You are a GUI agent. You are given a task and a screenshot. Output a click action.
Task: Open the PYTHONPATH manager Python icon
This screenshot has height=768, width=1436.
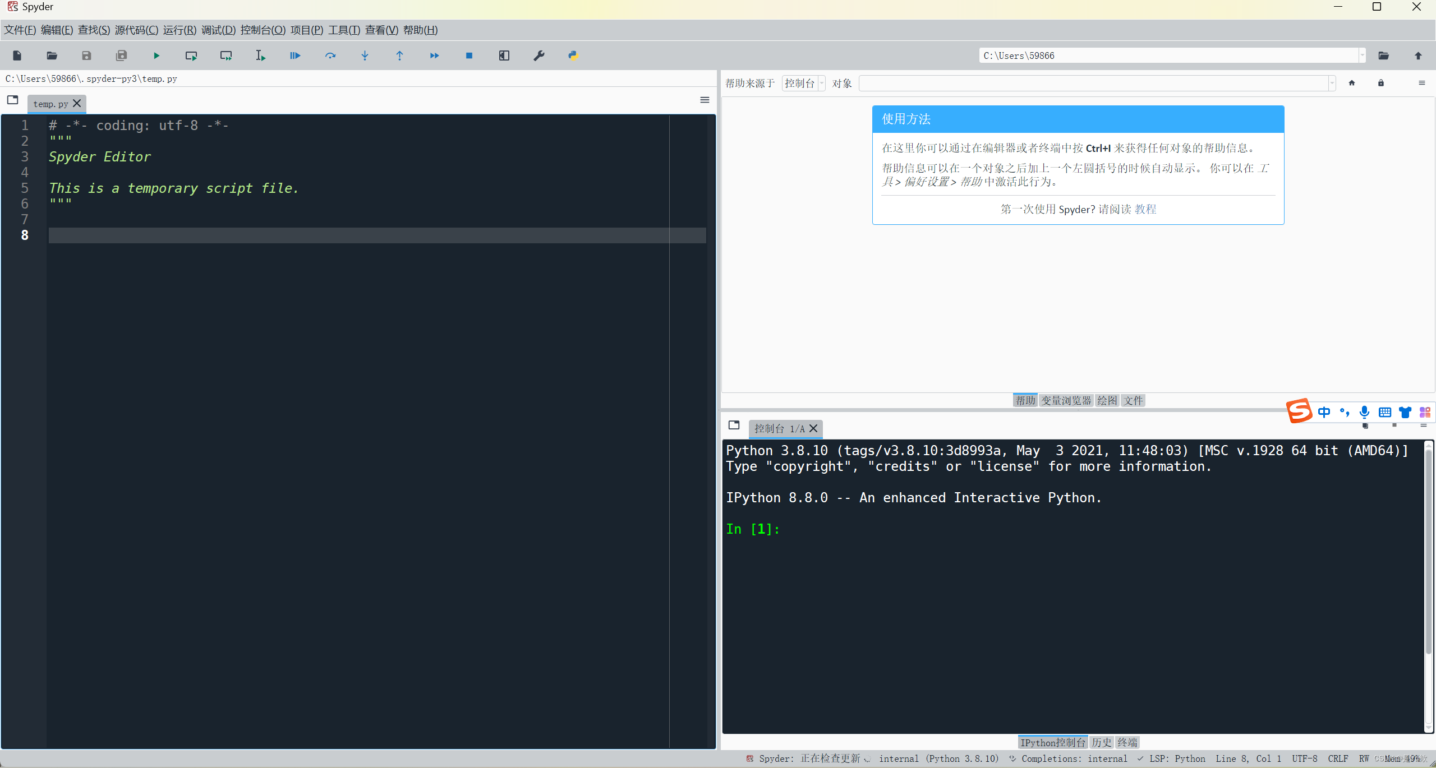pyautogui.click(x=573, y=55)
